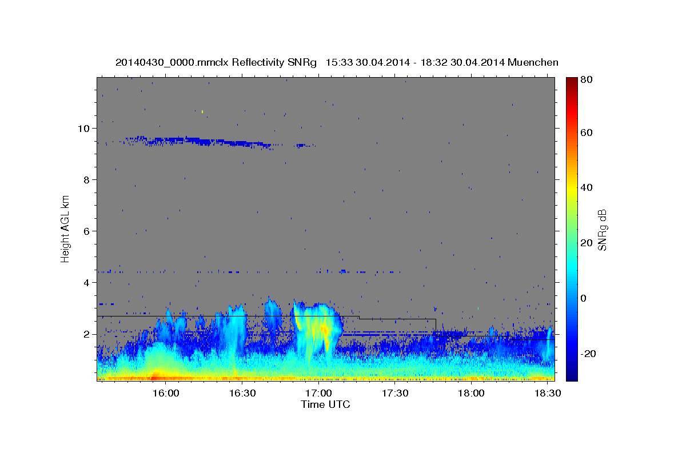Click the red ground echo near 16:00
Screen dimensions: 686x457
pos(154,378)
